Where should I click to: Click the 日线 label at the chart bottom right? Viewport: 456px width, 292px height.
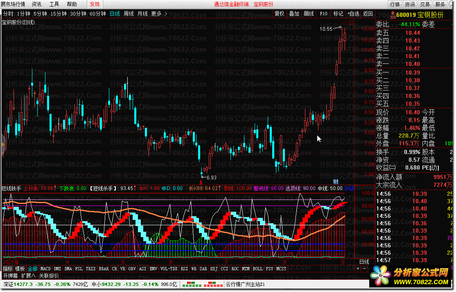[364, 262]
